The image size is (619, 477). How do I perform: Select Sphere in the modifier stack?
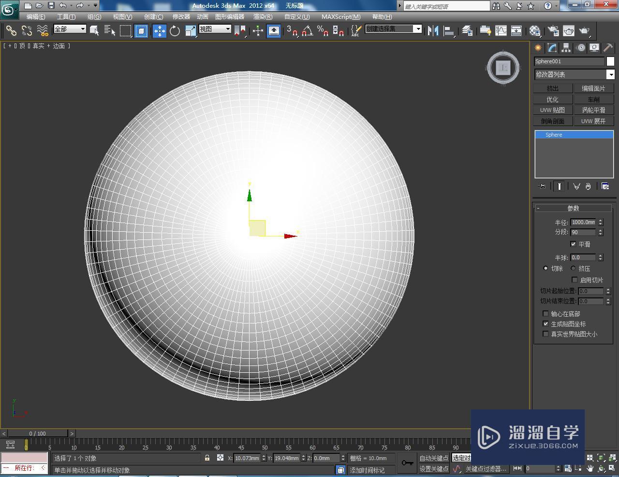tap(553, 135)
